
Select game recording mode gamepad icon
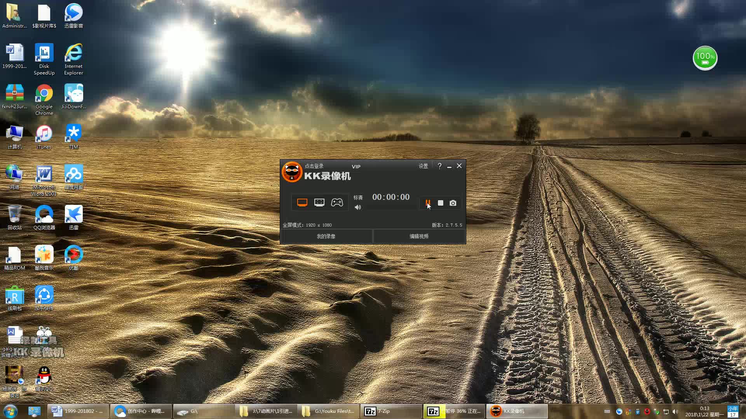[x=337, y=203]
